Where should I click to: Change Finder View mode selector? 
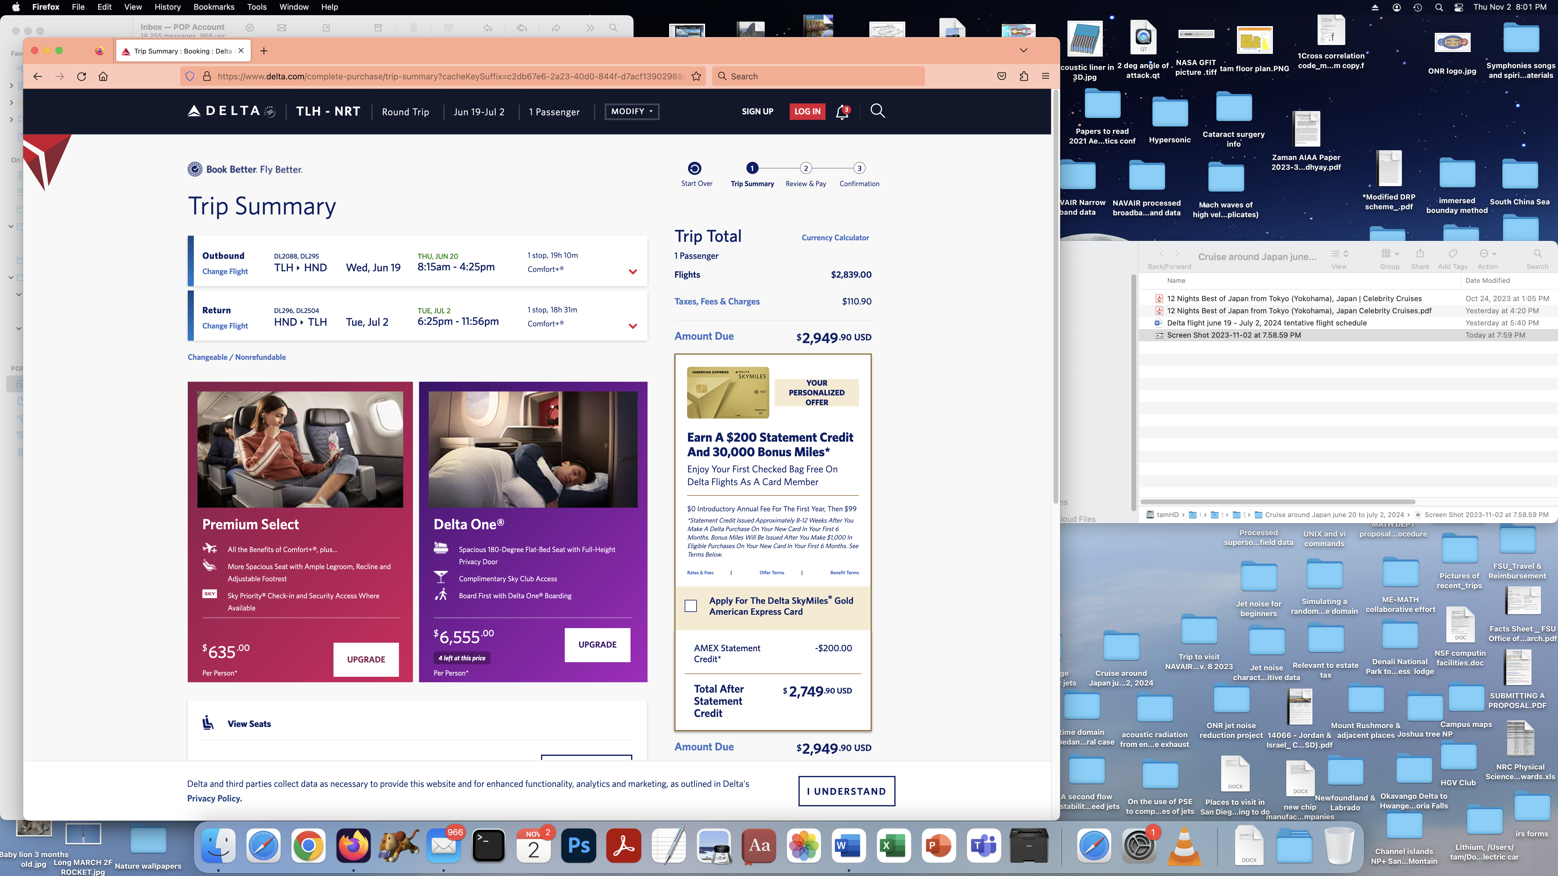pos(1339,253)
